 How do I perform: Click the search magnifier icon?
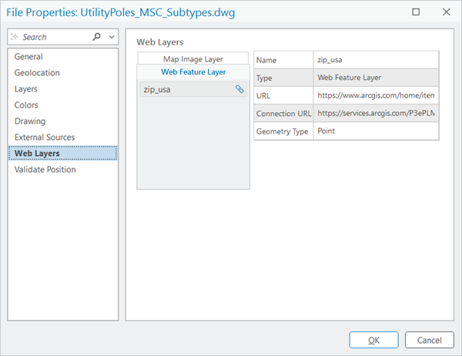tap(96, 37)
